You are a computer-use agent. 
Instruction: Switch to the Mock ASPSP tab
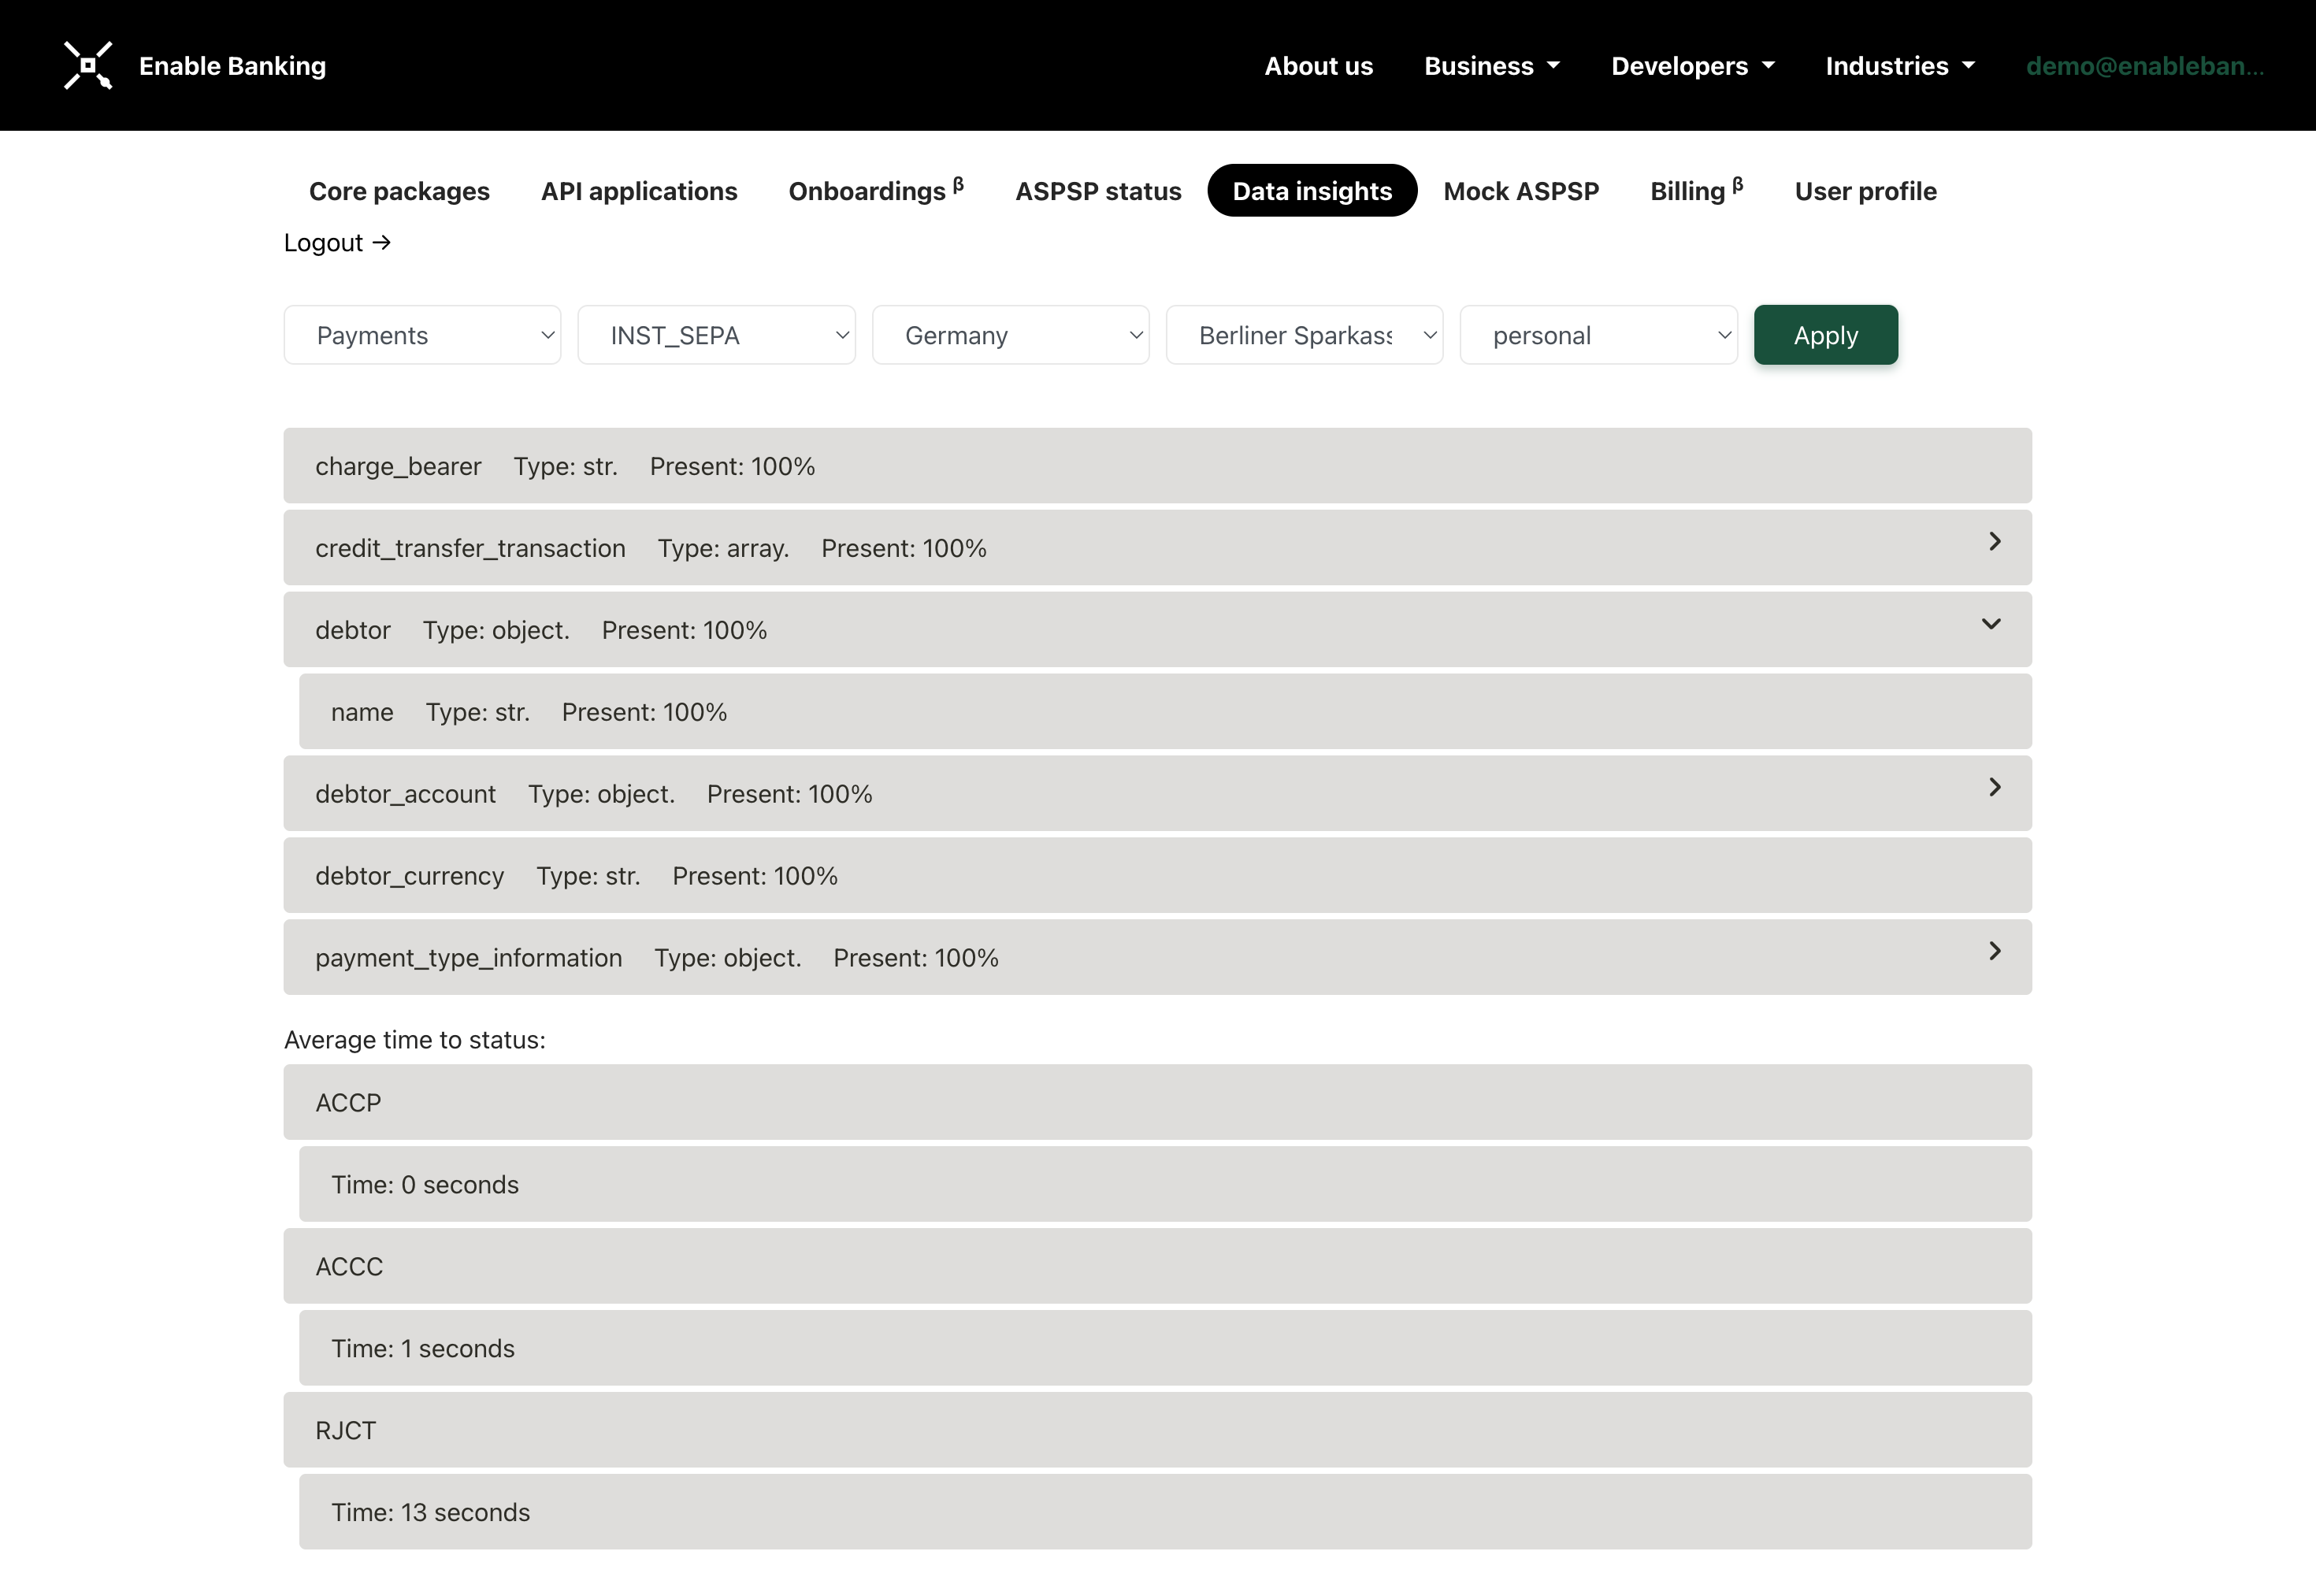coord(1521,191)
